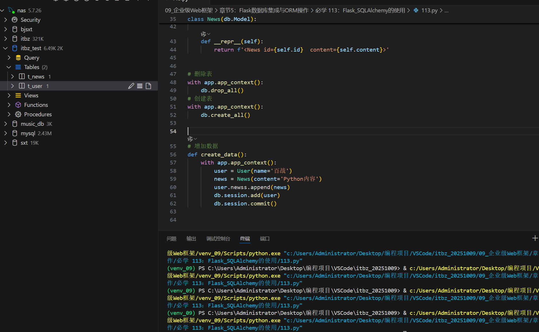
Task: Click the yellow Query database icon
Action: point(18,58)
